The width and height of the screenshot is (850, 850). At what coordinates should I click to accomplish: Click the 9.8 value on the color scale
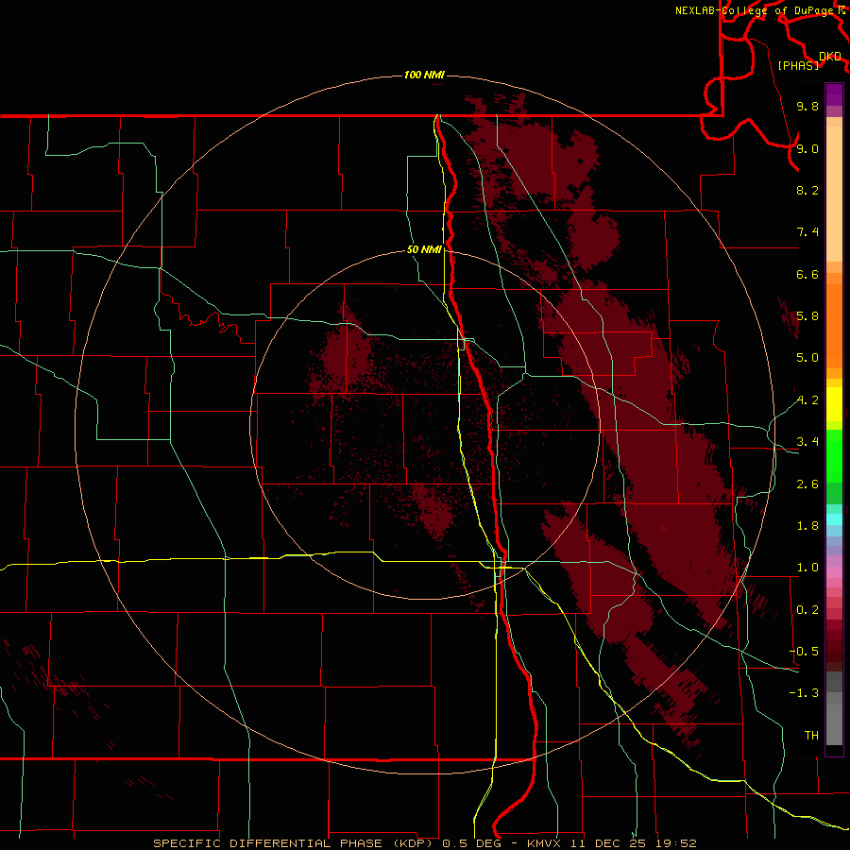click(807, 106)
